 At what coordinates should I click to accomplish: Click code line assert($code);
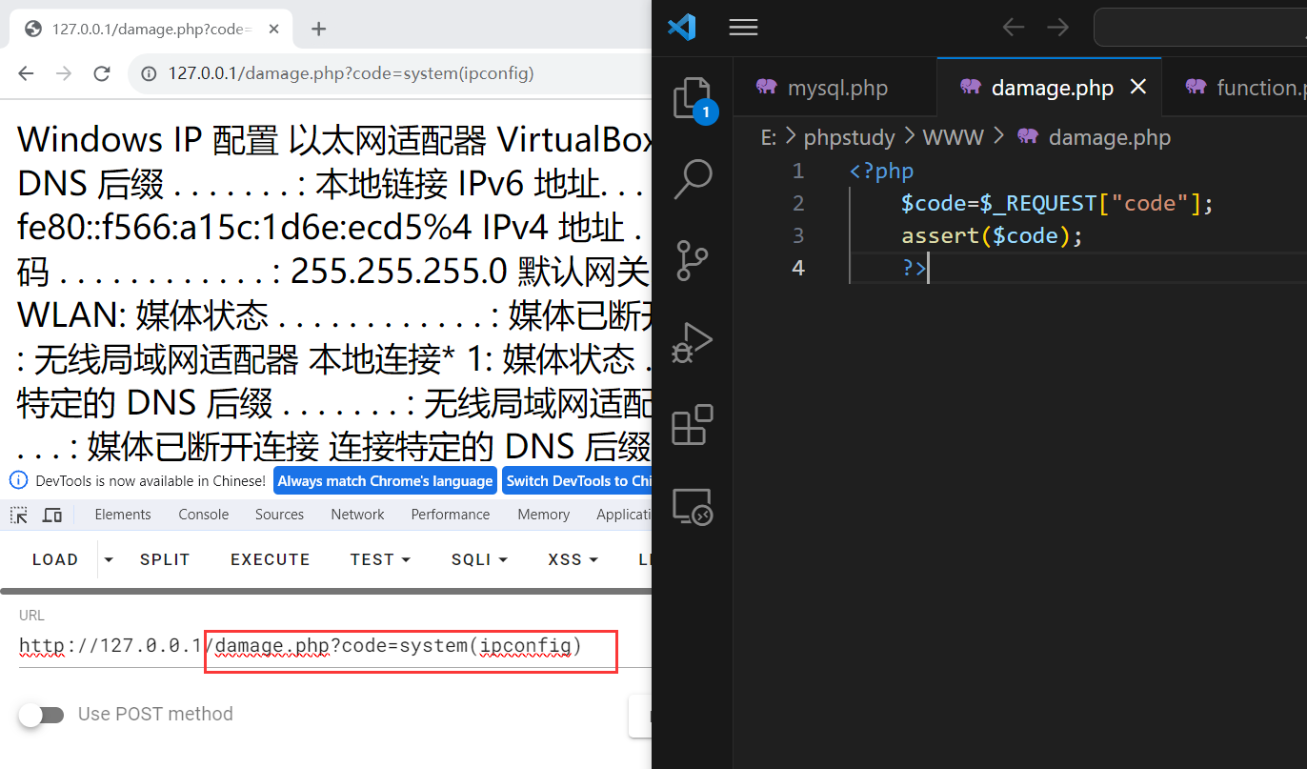[x=993, y=235]
